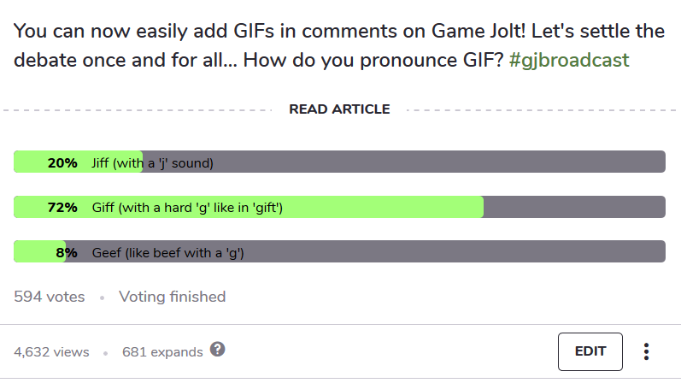Screen dimensions: 681x383
Task: Click the "Jiff (with a 'j' sound)" label
Action: click(152, 162)
